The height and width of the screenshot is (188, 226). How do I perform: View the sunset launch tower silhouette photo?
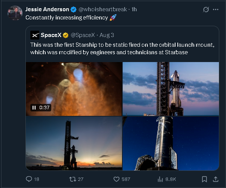pyautogui.click(x=74, y=143)
